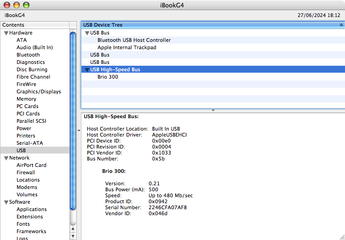The image size is (345, 240).
Task: Click the sidebar scrollbar up arrow
Action: point(73,229)
